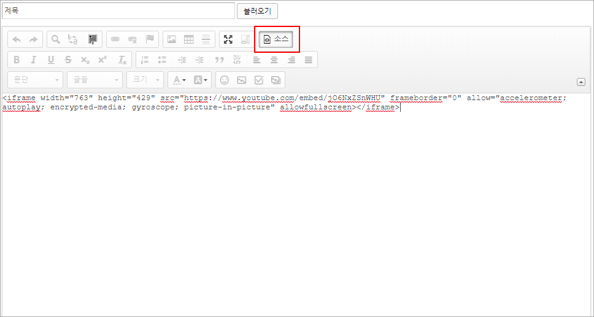Screen dimensions: 594x317
Task: Click the 불러오기 button
Action: (257, 11)
